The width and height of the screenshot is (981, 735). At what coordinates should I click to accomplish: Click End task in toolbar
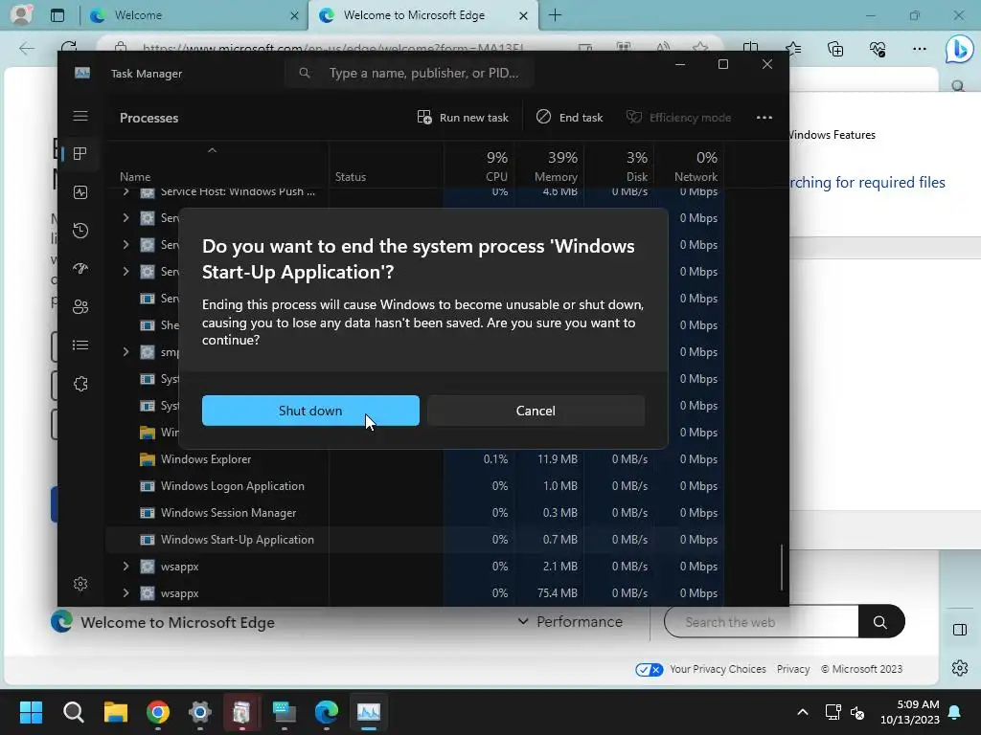pyautogui.click(x=570, y=118)
